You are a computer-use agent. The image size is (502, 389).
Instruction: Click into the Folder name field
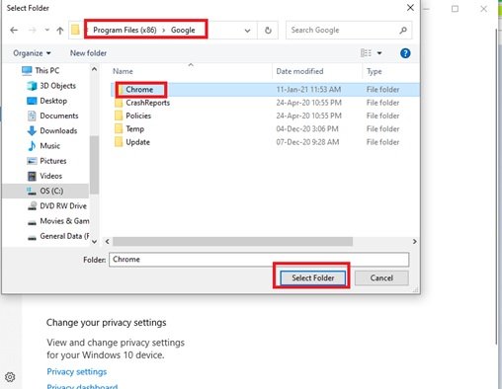[259, 260]
